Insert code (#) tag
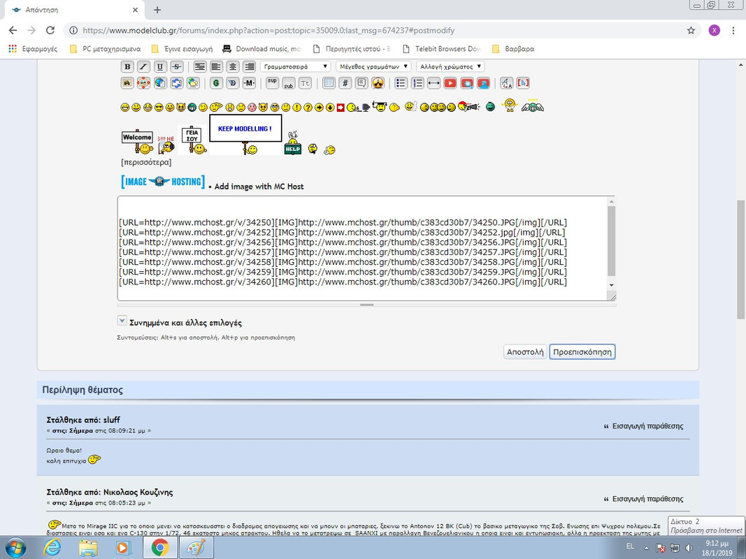Viewport: 746px width, 559px height. pos(345,83)
